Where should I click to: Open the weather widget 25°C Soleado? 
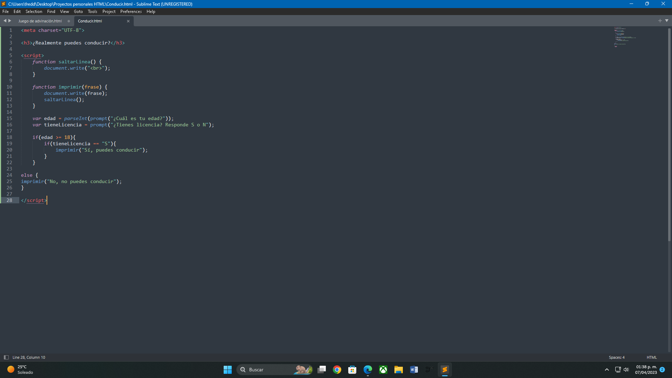[20, 370]
